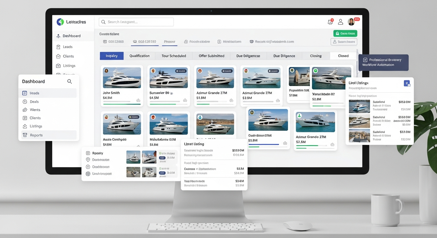Click the Urcet Listing heading
The width and height of the screenshot is (437, 238).
click(x=194, y=144)
